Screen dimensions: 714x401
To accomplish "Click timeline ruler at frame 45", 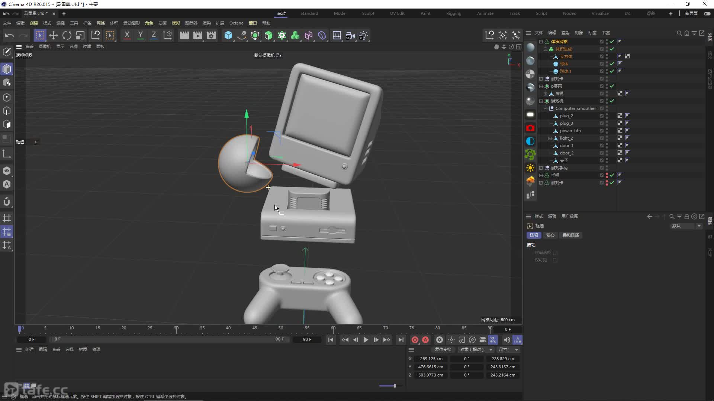I will [255, 328].
